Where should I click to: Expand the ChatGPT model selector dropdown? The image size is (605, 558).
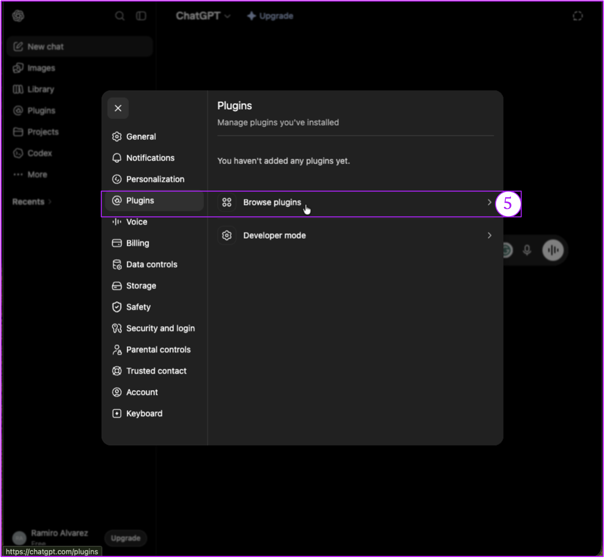click(x=203, y=16)
